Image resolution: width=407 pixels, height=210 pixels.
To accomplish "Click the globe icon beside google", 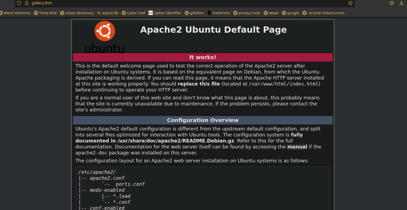I will pyautogui.click(x=284, y=13).
